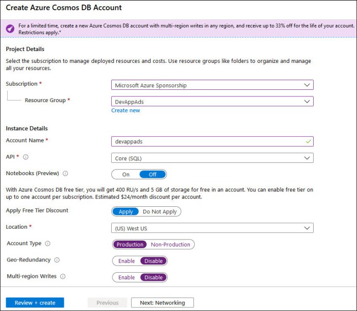357x311 pixels.
Task: Enable Multi-region Writes
Action: [126, 277]
